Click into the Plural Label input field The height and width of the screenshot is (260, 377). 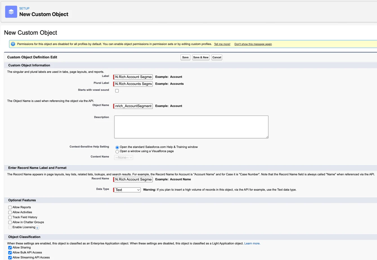tap(133, 84)
